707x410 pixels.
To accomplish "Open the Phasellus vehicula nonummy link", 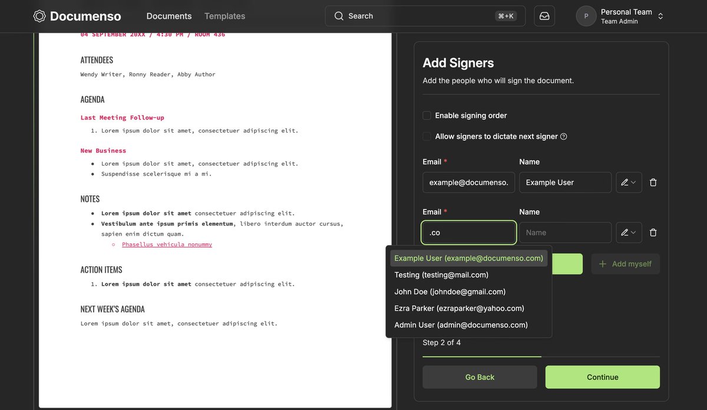I will click(x=167, y=244).
